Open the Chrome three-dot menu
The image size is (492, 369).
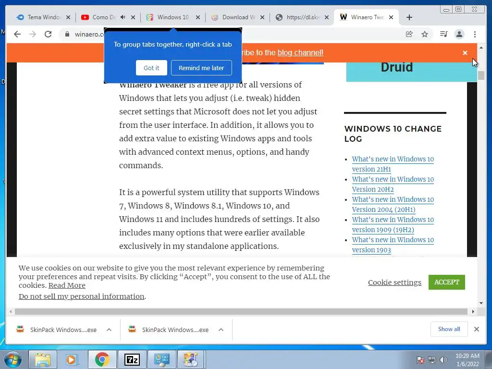click(475, 34)
